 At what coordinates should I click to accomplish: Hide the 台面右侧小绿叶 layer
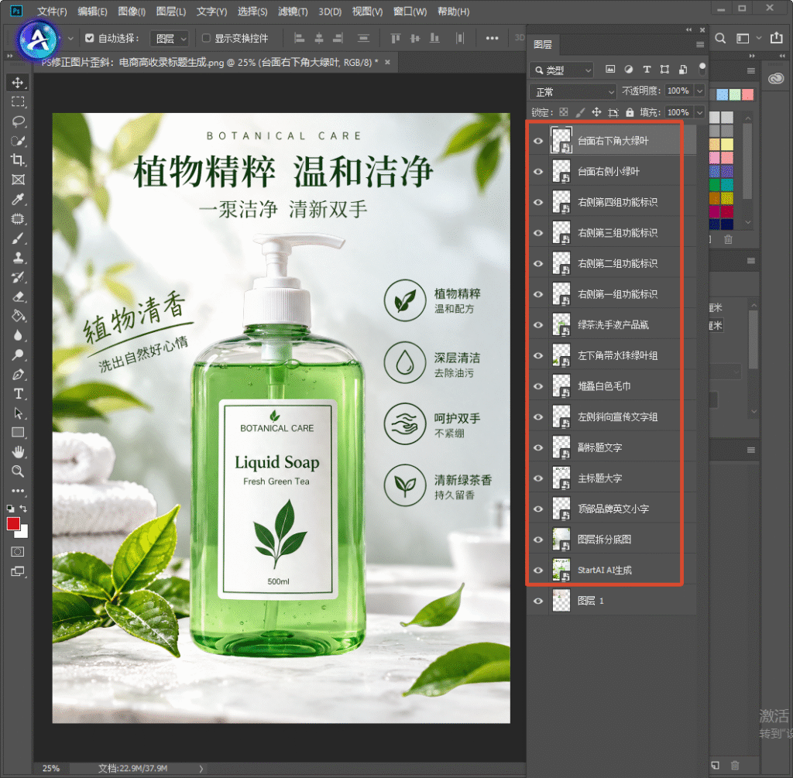[538, 172]
